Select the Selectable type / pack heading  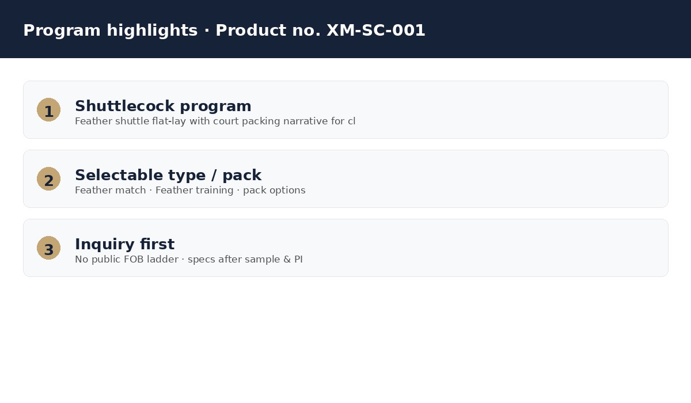[x=168, y=176]
